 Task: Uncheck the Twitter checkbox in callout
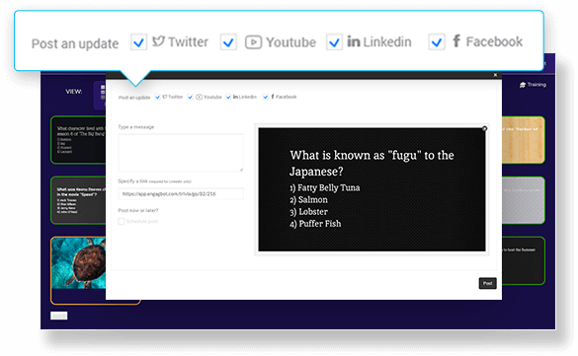[x=138, y=42]
